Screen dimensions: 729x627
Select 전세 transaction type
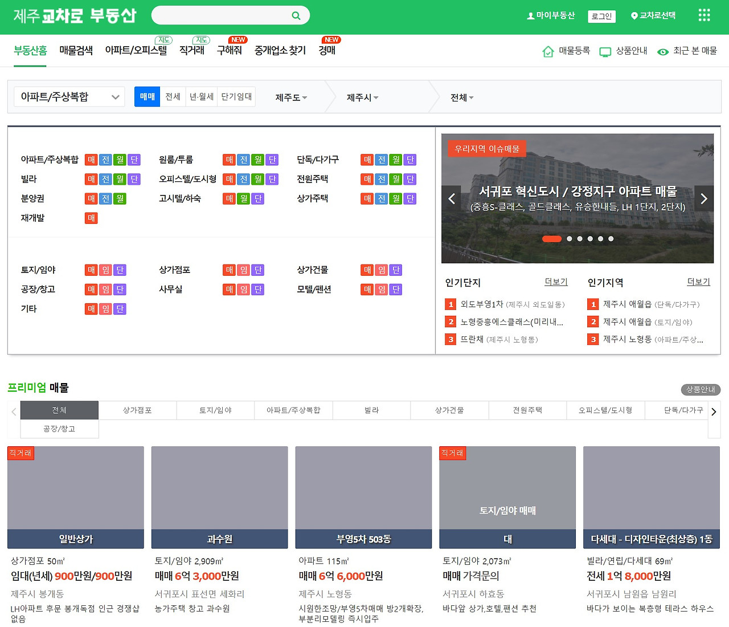click(x=173, y=97)
